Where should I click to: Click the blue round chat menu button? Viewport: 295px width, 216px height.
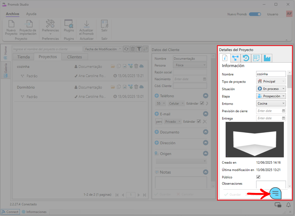(276, 193)
